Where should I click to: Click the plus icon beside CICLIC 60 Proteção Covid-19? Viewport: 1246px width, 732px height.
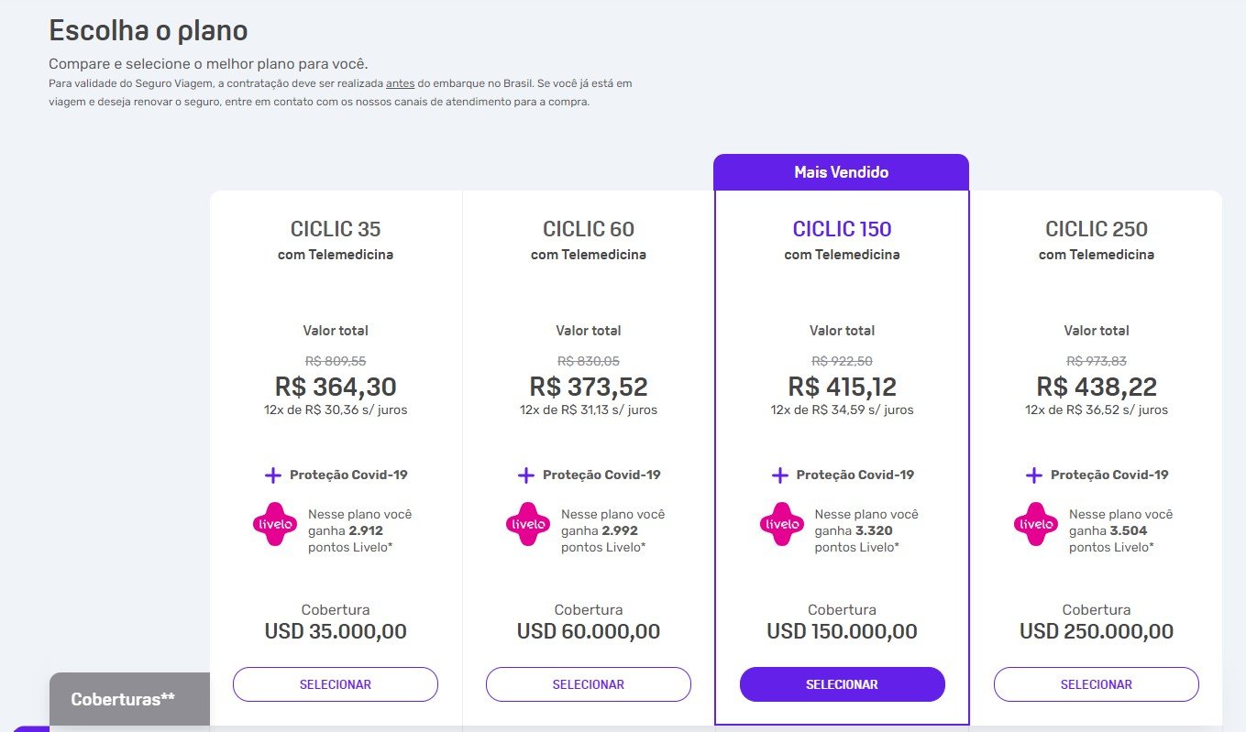[526, 475]
